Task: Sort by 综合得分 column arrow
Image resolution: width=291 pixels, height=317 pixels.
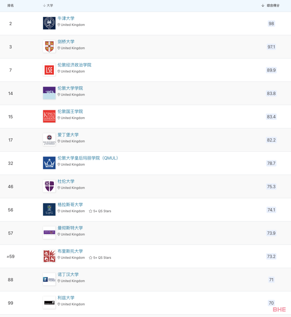Action: tap(263, 5)
